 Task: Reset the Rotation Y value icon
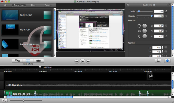(166, 31)
